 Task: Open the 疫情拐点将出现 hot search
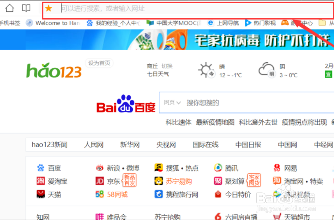(304, 122)
